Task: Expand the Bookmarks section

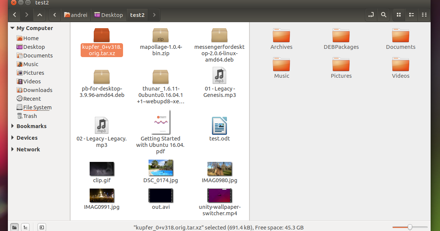Action: click(12, 126)
